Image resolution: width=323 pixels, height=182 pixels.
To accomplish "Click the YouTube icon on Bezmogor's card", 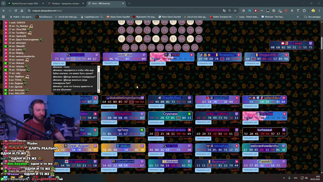I will pos(237,162).
